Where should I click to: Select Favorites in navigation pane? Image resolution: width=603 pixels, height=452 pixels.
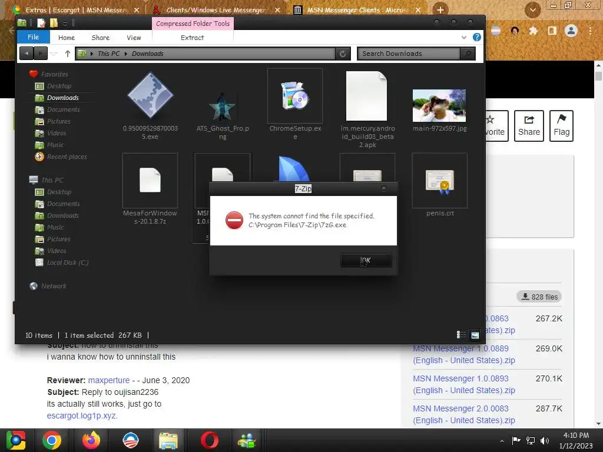pyautogui.click(x=55, y=74)
